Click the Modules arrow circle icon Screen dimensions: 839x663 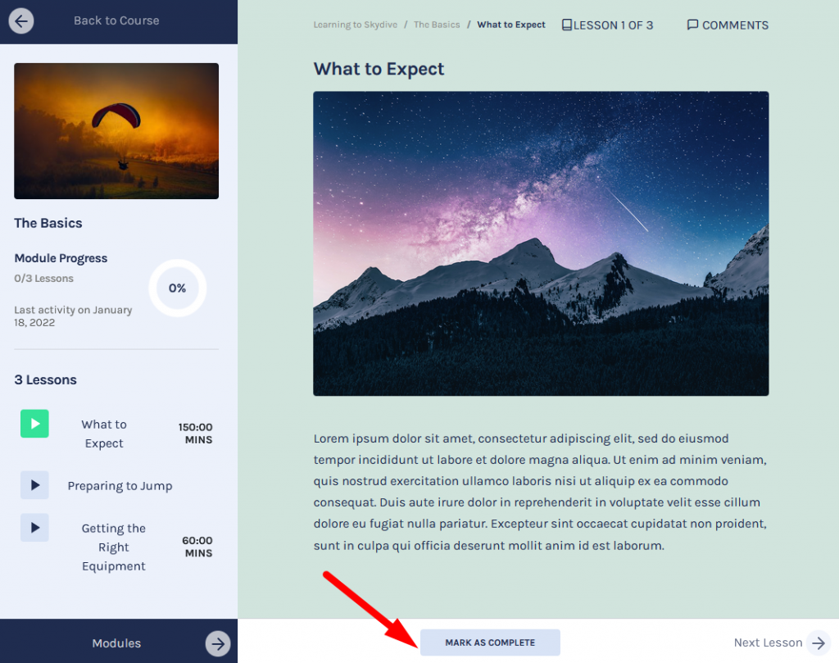click(218, 643)
